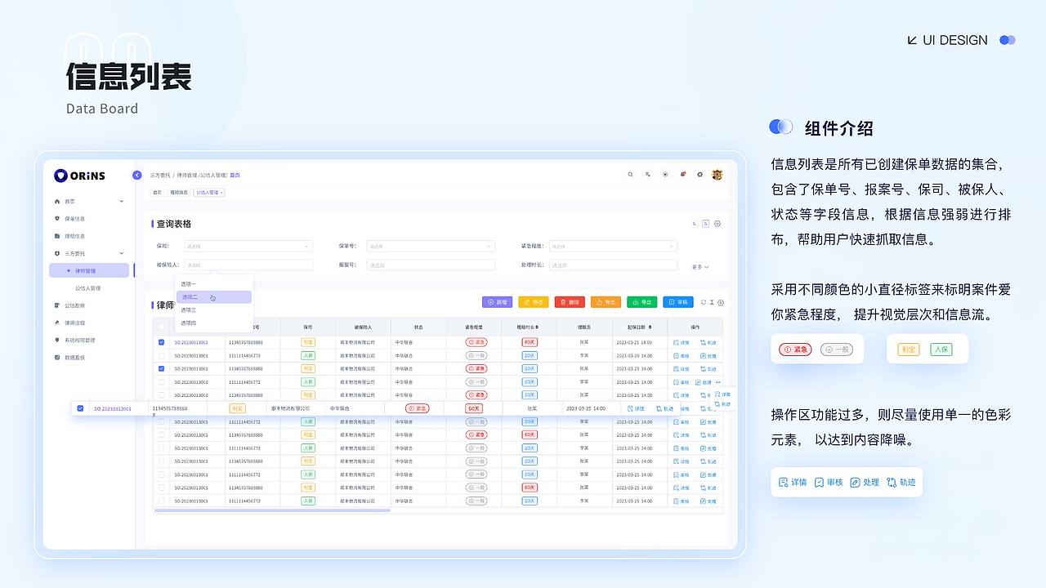1046x588 pixels.
Task: Choose 轨迹 in the small row popup menu
Action: [x=723, y=403]
